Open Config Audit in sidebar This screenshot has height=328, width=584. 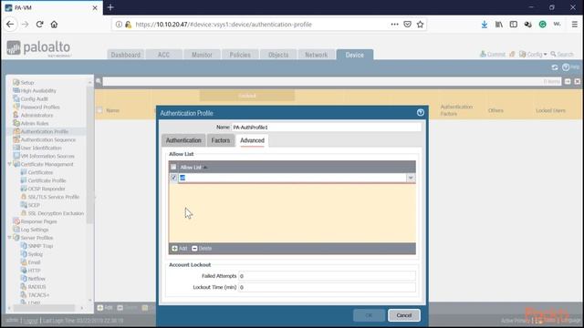(34, 99)
